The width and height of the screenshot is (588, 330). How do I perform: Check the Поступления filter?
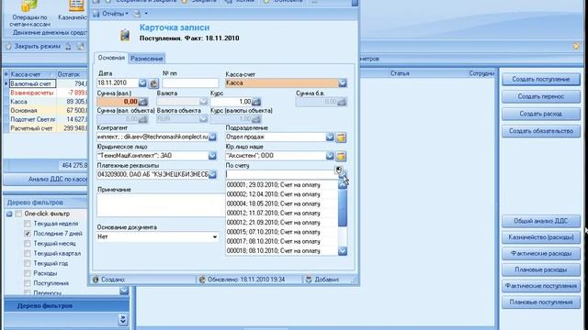27,283
